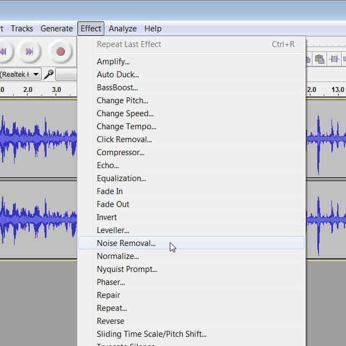Choose Change Tempo... effect
The width and height of the screenshot is (346, 346).
coord(191,127)
